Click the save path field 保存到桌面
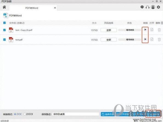163x122 pixels. coord(75,114)
